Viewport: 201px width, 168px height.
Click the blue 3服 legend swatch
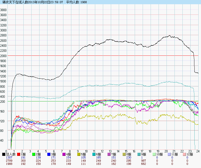(x=49, y=154)
